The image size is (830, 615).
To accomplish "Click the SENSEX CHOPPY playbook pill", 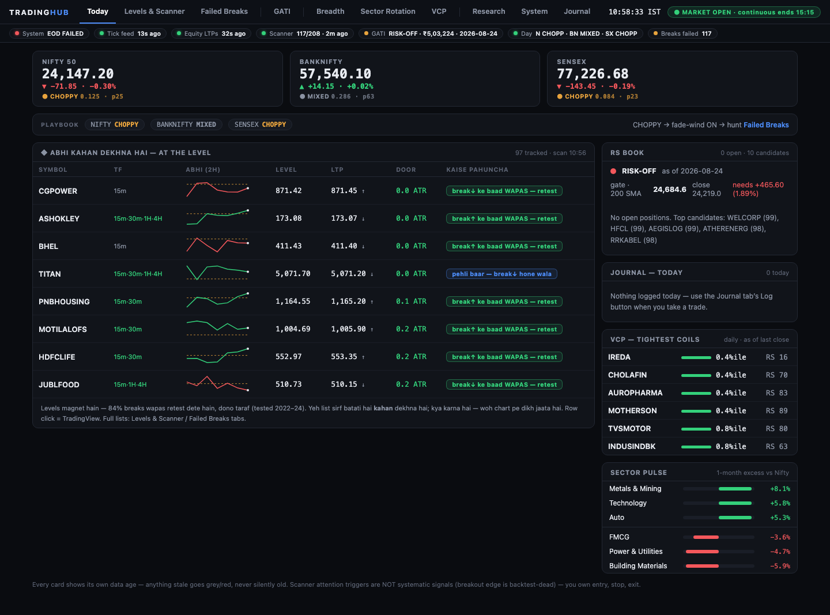I will click(x=260, y=124).
